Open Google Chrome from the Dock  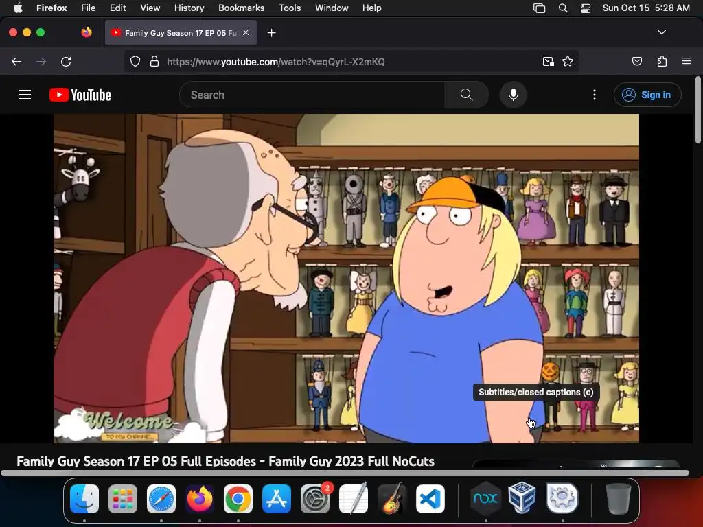click(238, 498)
